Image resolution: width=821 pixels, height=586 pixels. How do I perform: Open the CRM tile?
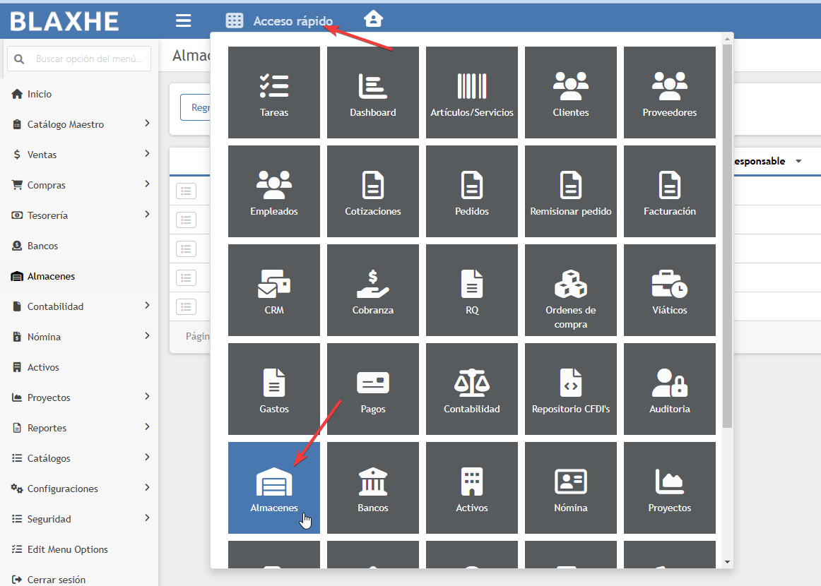(x=274, y=290)
